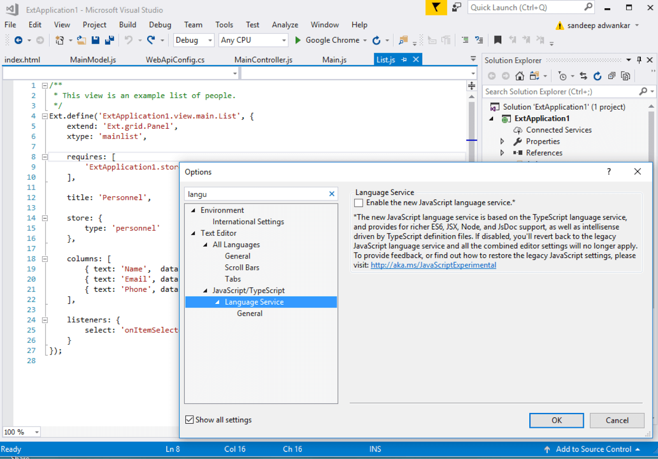The height and width of the screenshot is (459, 658).
Task: Collapse the listeners block at line 24
Action: point(45,320)
